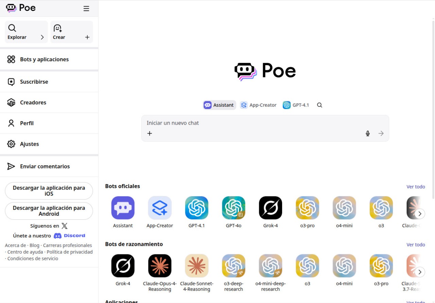The image size is (435, 303).
Task: Click the plus attachment icon in chat box
Action: [x=150, y=133]
